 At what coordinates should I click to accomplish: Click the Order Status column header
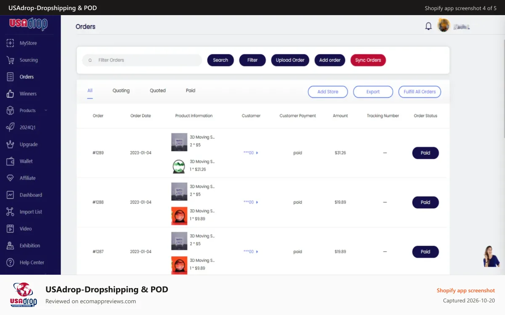pos(425,116)
